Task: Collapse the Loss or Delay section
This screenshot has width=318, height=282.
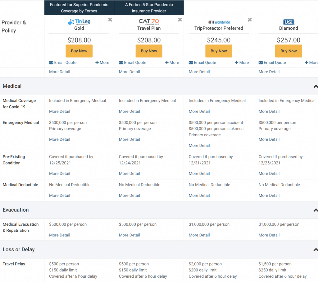Action: [x=316, y=249]
